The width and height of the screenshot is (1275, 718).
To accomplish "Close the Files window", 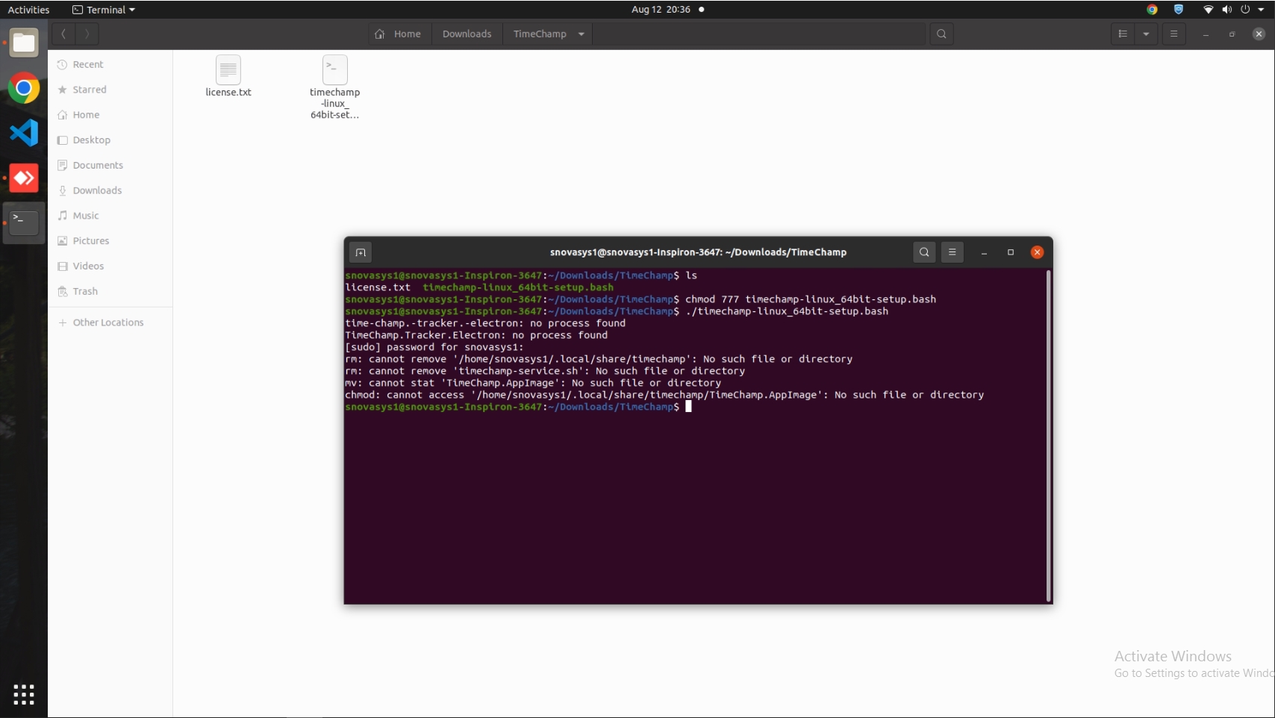I will click(x=1259, y=34).
